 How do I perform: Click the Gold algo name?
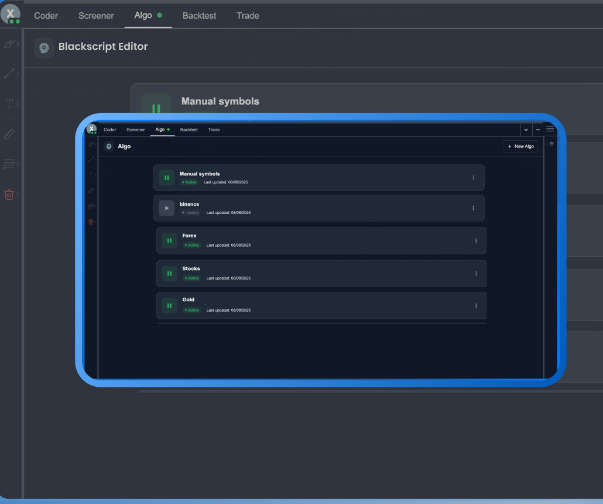189,299
